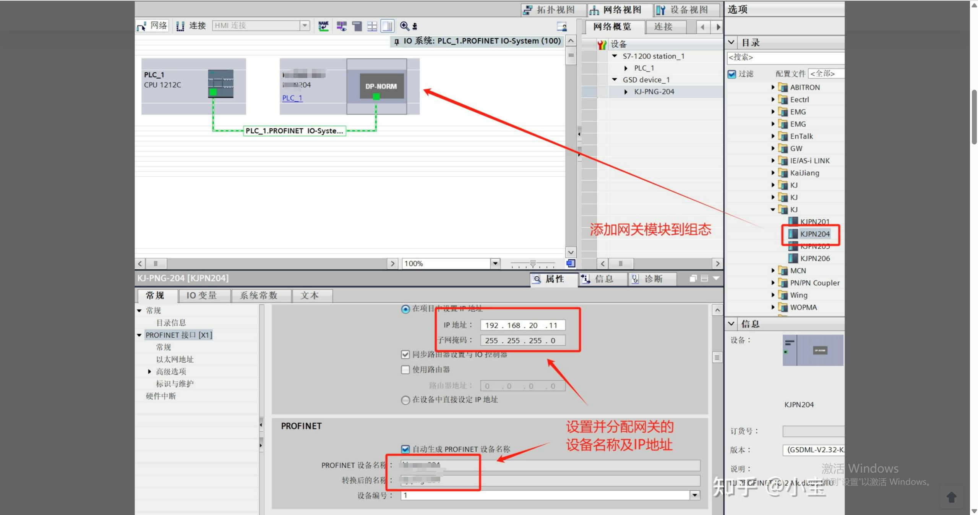Screen dimensions: 978x515
Task: Click the IP 地址 input field
Action: [x=522, y=325]
